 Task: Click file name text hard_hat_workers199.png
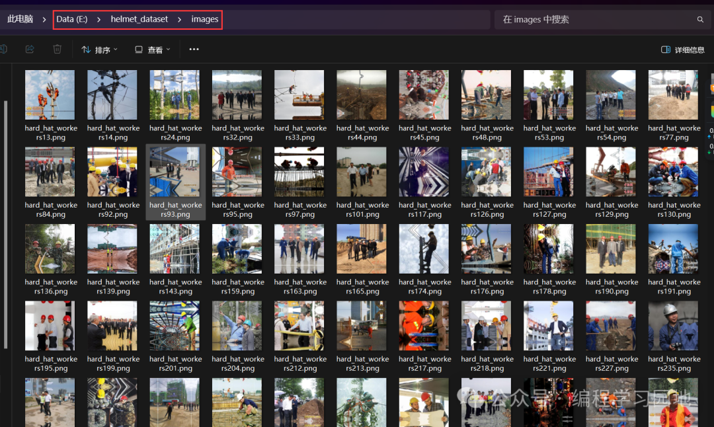tap(114, 364)
